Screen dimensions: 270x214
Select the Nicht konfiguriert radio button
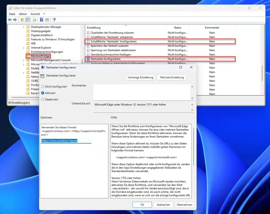pos(43,87)
